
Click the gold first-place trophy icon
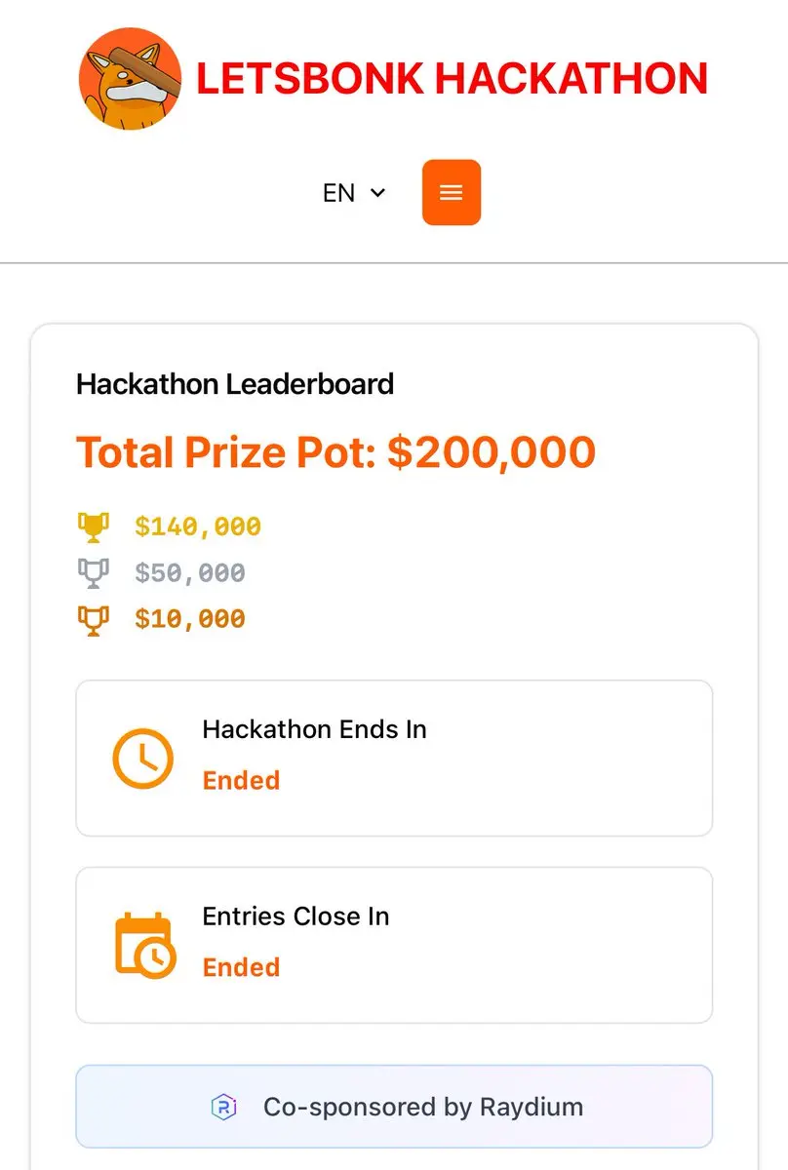[x=93, y=527]
